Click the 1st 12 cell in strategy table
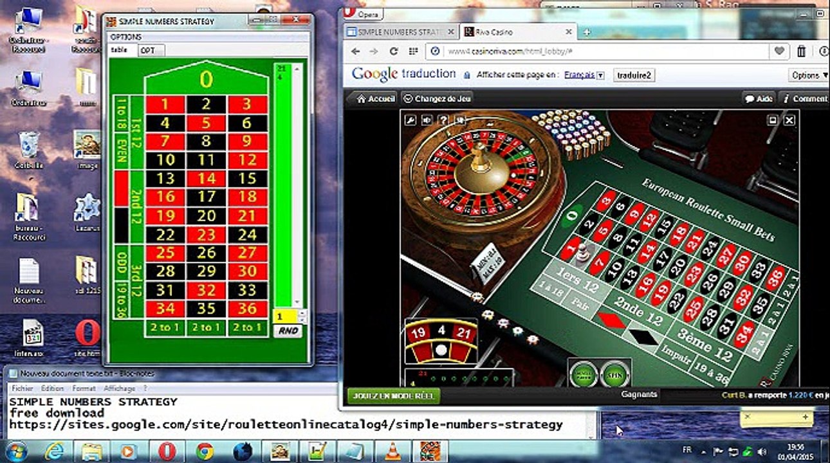The image size is (830, 463). pyautogui.click(x=136, y=132)
